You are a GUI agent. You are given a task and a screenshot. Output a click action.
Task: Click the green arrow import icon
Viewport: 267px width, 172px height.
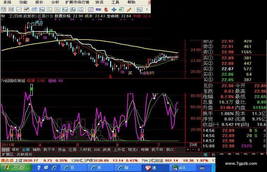tap(121, 10)
